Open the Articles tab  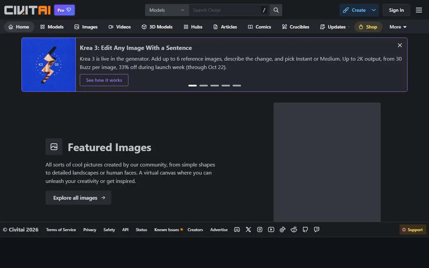pyautogui.click(x=225, y=27)
